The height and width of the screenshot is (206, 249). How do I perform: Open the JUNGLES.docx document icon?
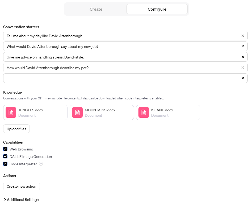11,112
